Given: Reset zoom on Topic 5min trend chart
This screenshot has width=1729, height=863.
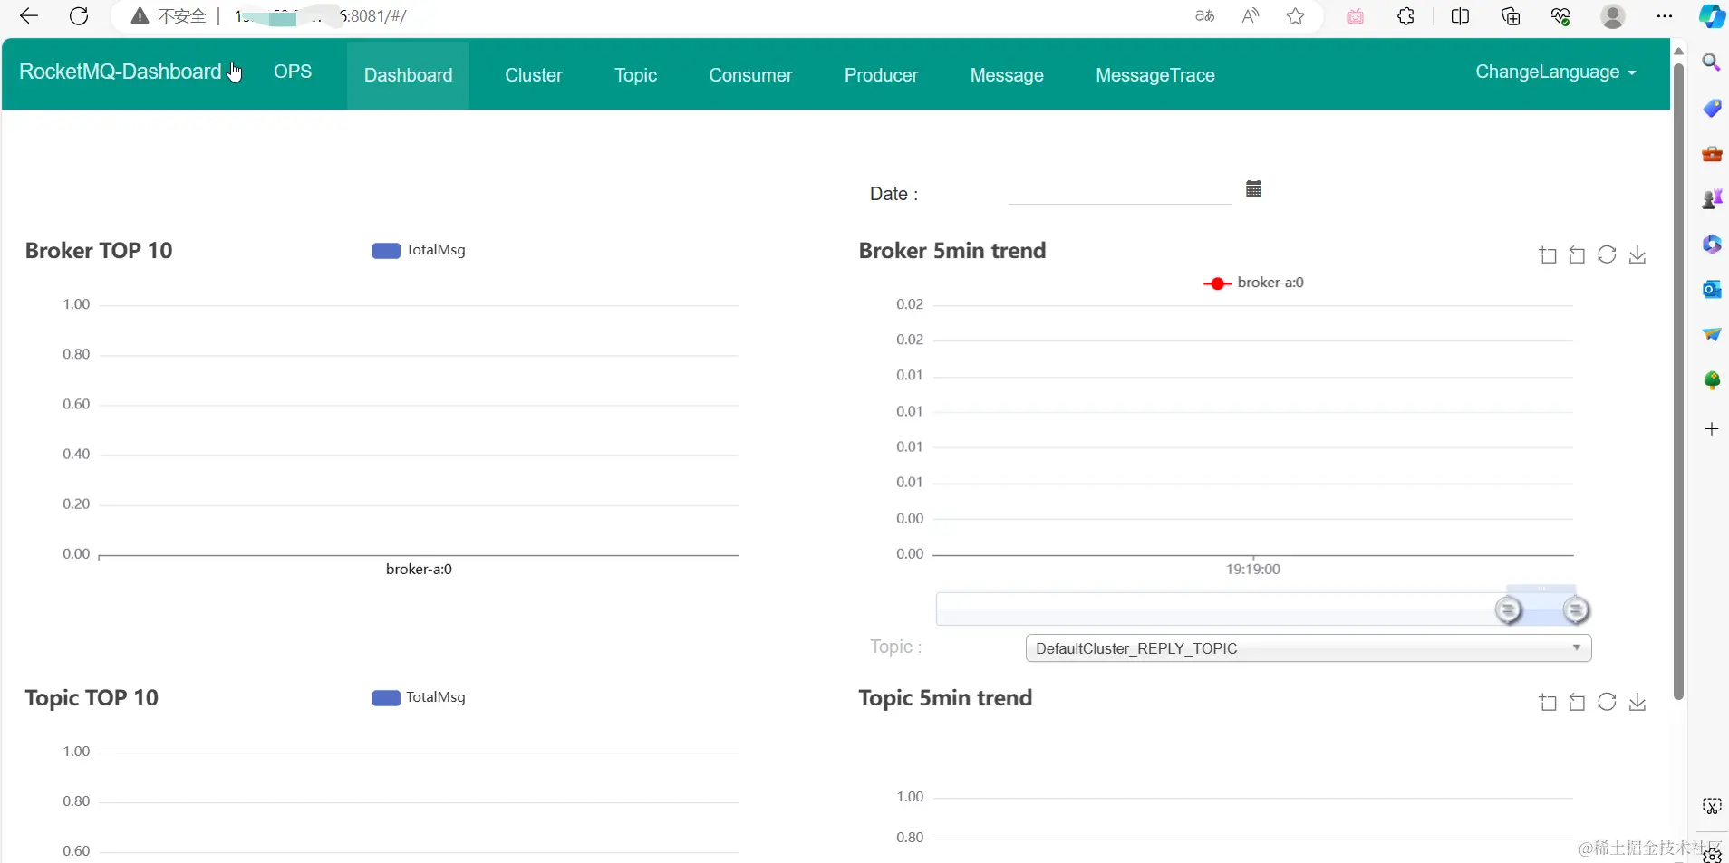Looking at the screenshot, I should (1577, 703).
